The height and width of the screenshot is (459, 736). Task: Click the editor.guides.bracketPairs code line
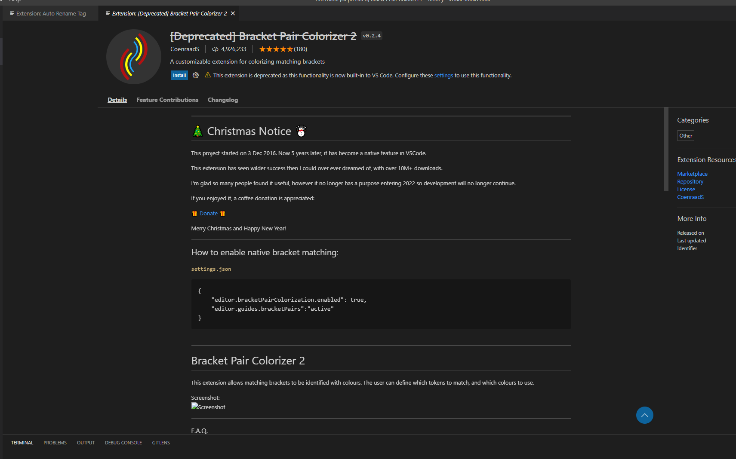pyautogui.click(x=273, y=309)
